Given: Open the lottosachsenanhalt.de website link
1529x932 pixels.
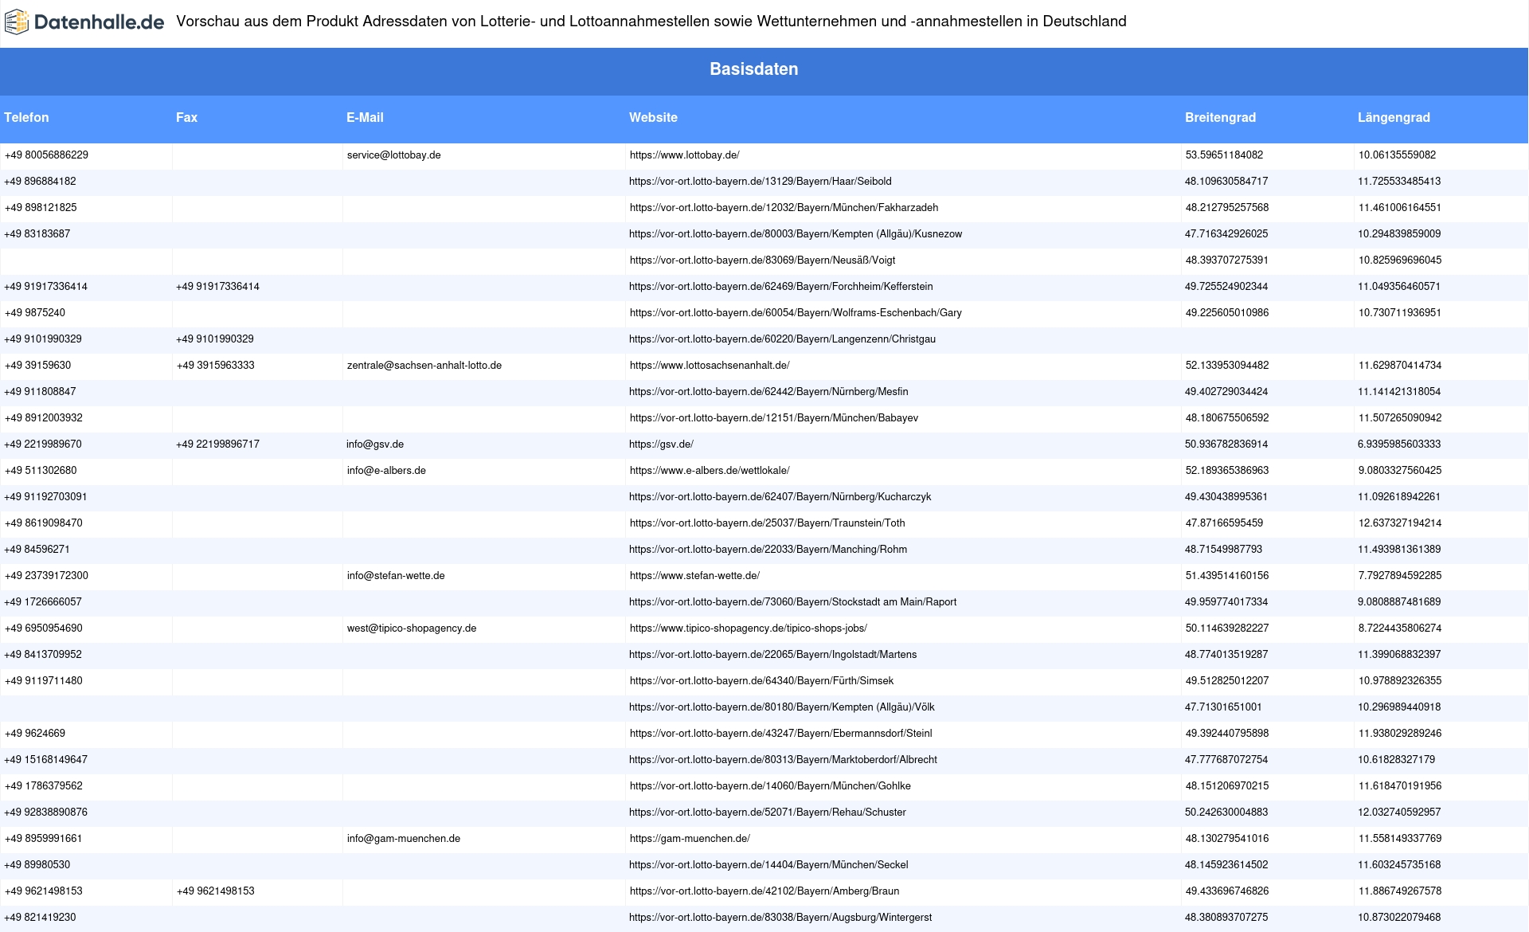Looking at the screenshot, I should [x=710, y=366].
